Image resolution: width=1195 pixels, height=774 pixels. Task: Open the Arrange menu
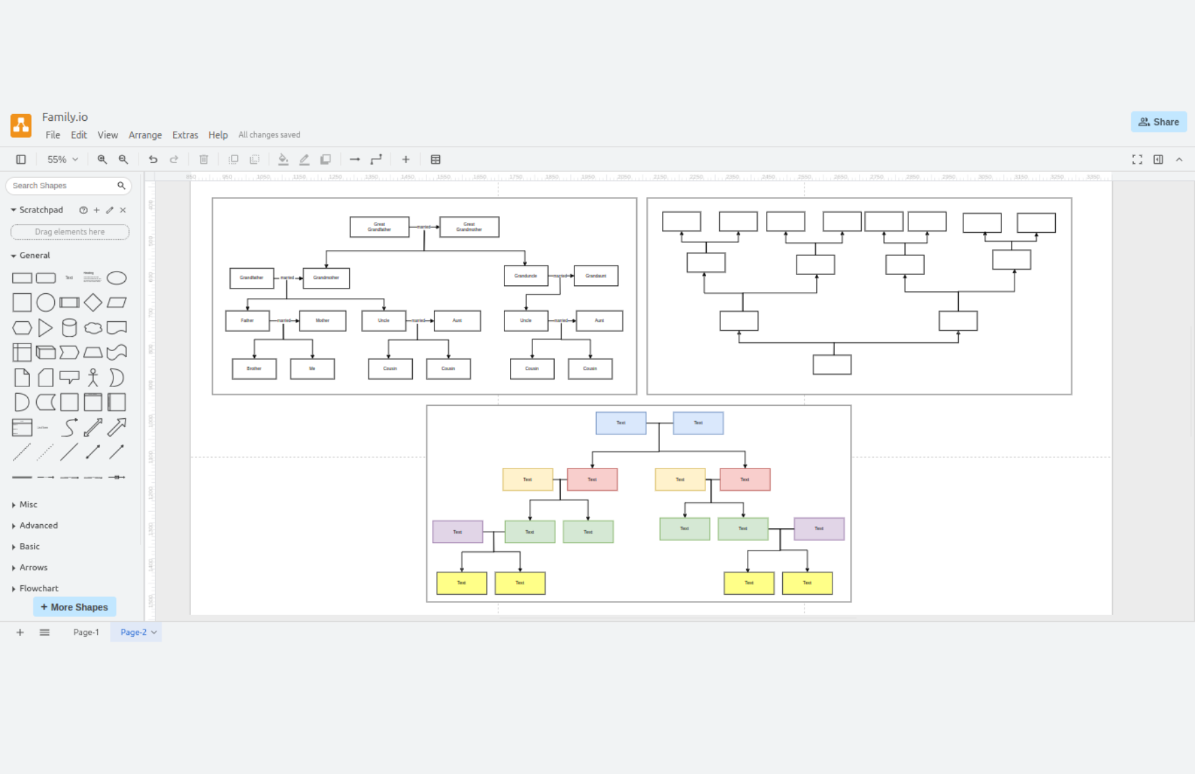pos(145,135)
